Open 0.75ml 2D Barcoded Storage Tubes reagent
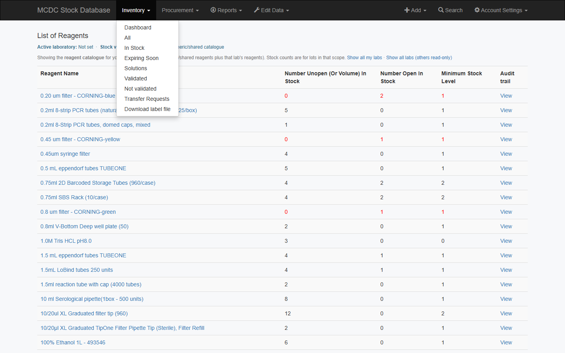Screen dimensions: 565x353 (x=98, y=183)
